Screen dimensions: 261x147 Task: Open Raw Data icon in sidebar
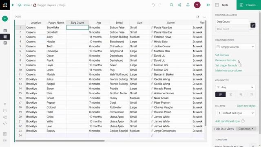pyautogui.click(x=5, y=111)
